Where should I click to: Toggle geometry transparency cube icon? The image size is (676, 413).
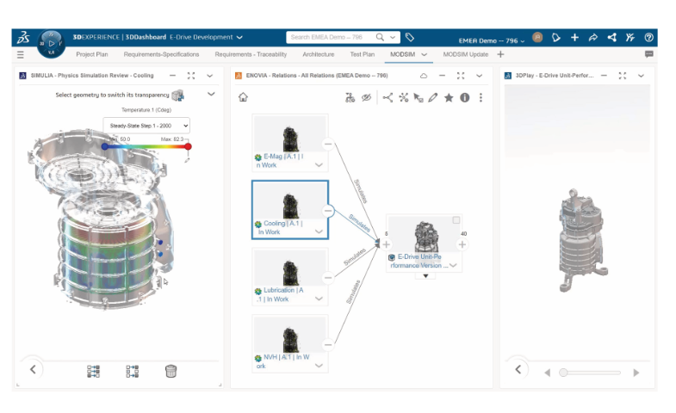(x=178, y=95)
